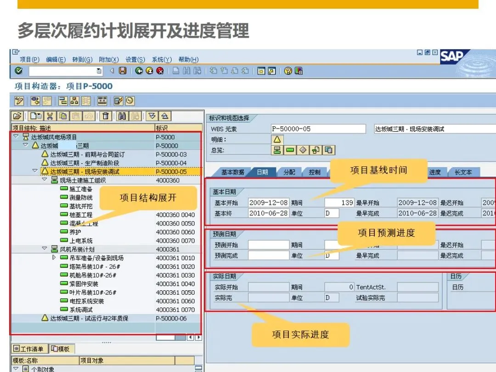Click the Find binoculars icon in standard toolbar
Screen dimensions: 496x372
(186, 71)
